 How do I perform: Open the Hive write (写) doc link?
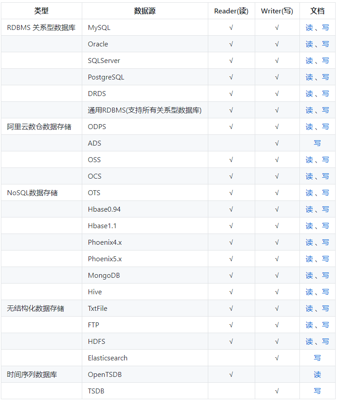click(325, 292)
